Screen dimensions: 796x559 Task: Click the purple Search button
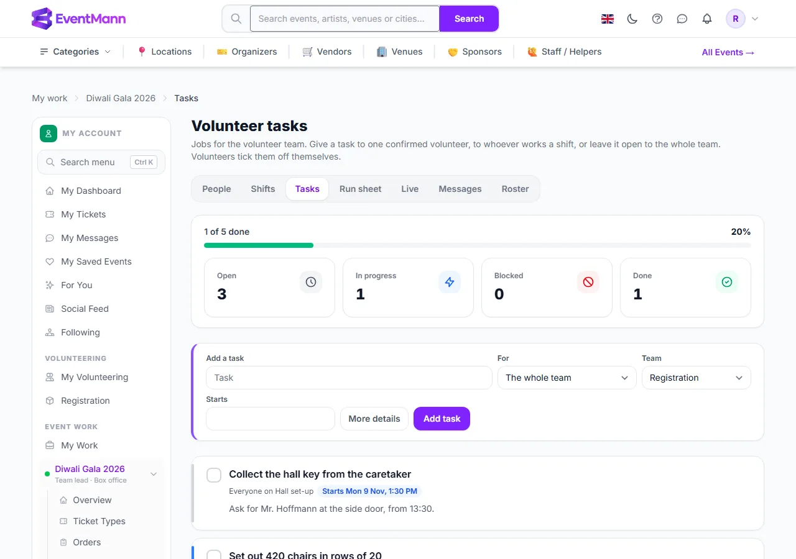coord(469,19)
